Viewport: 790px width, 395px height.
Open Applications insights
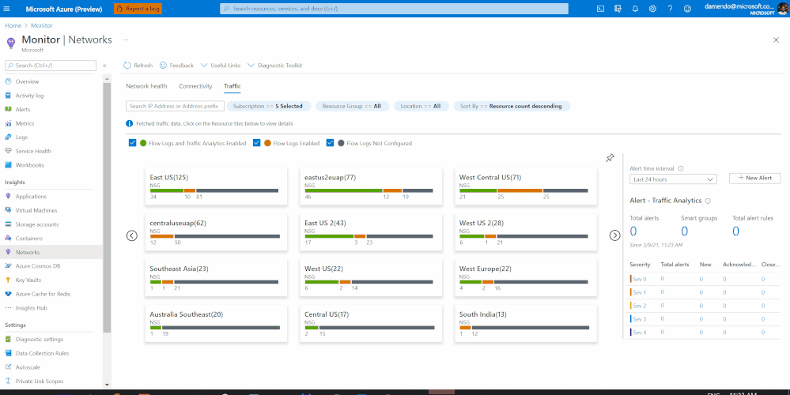(x=31, y=196)
